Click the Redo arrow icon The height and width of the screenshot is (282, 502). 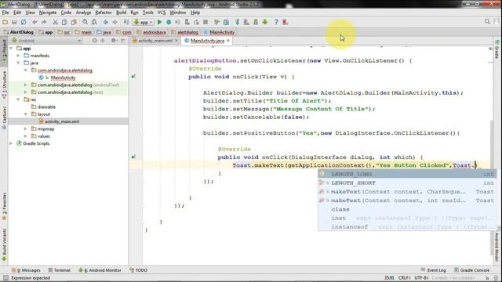tap(44, 22)
